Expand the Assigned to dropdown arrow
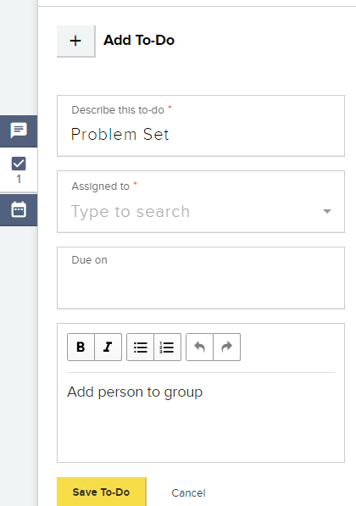The height and width of the screenshot is (506, 356). point(327,211)
